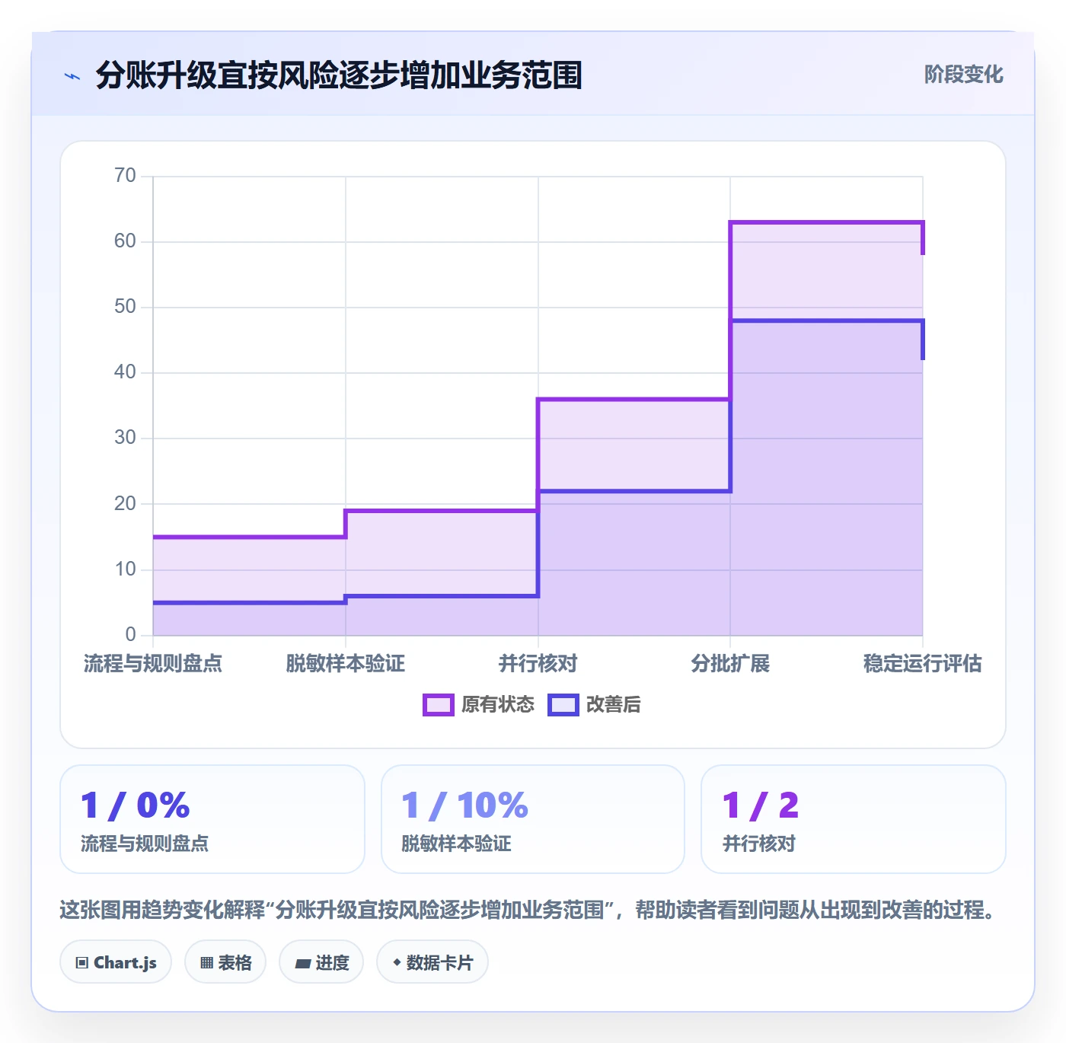This screenshot has width=1066, height=1043.
Task: Click the 流程与规则盘点 caption in the first card
Action: (145, 844)
